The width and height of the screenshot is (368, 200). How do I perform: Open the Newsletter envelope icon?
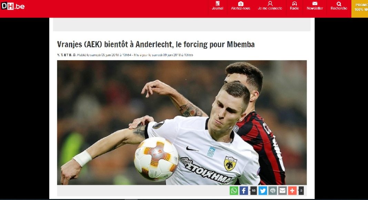(x=315, y=3)
